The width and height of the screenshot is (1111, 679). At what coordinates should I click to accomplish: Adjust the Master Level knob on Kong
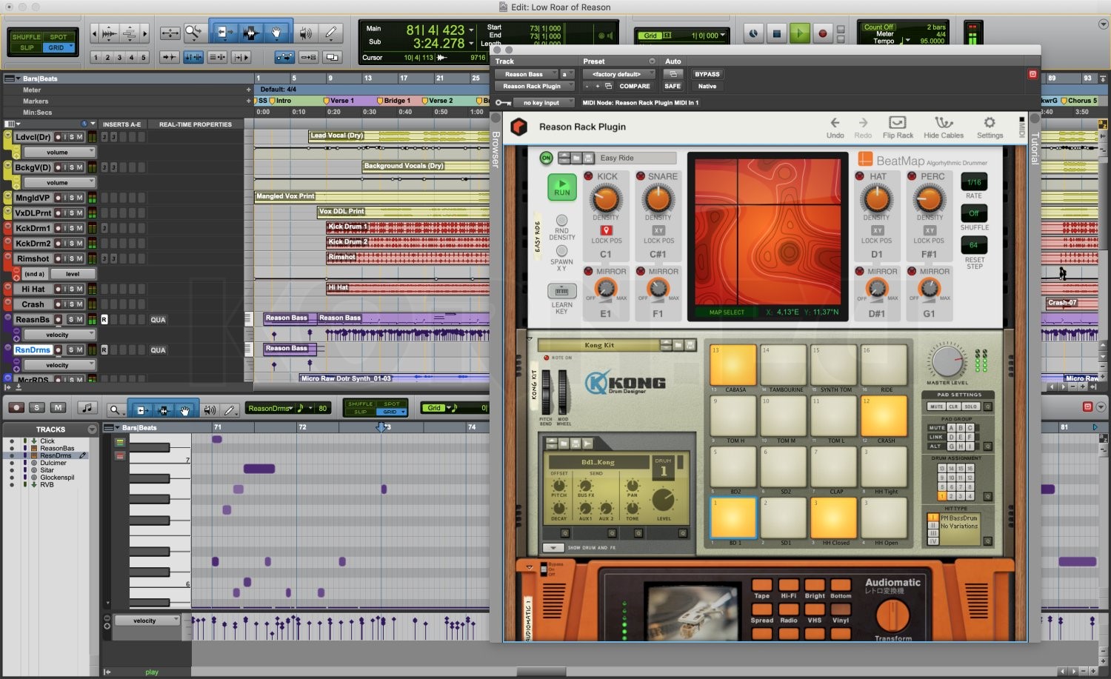pos(949,363)
